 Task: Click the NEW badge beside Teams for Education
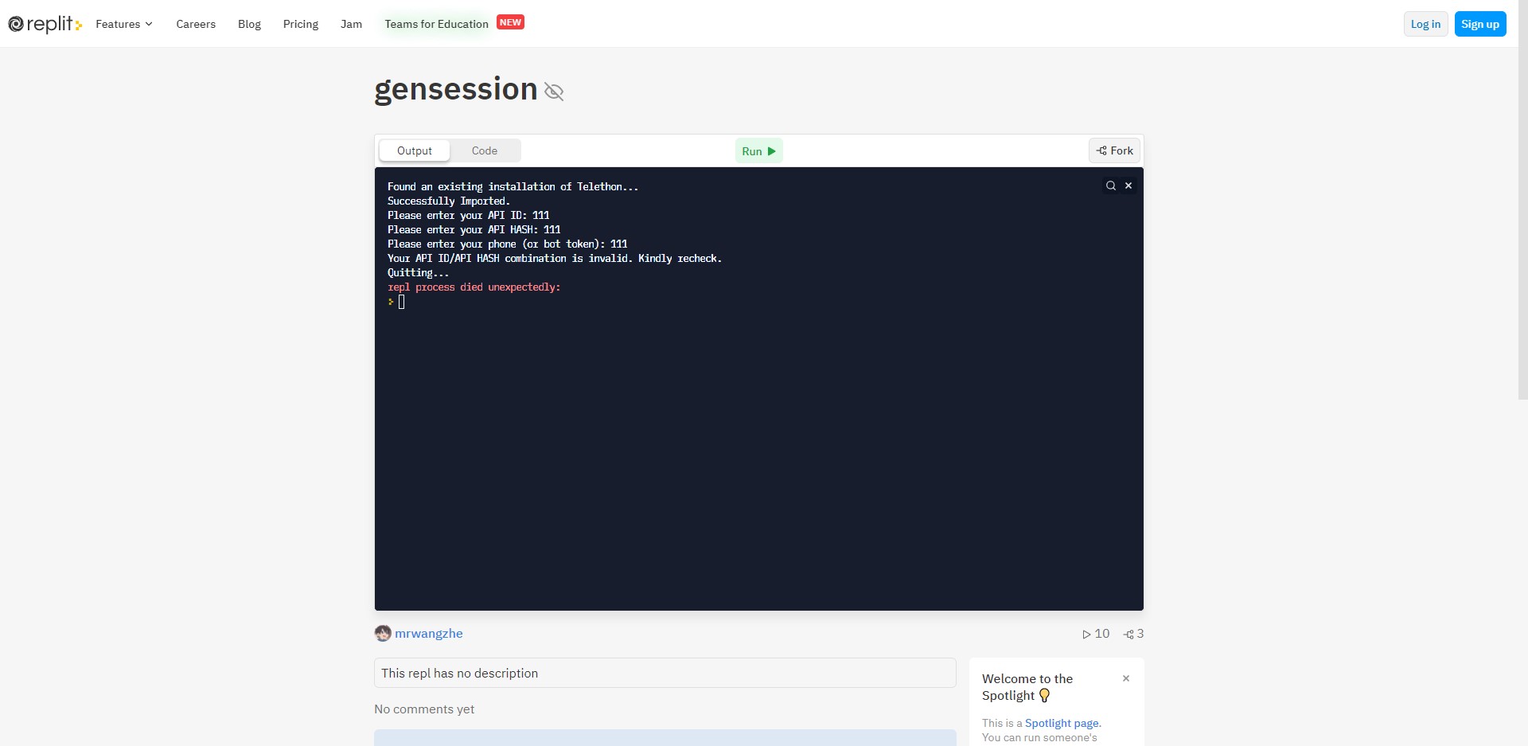tap(510, 22)
